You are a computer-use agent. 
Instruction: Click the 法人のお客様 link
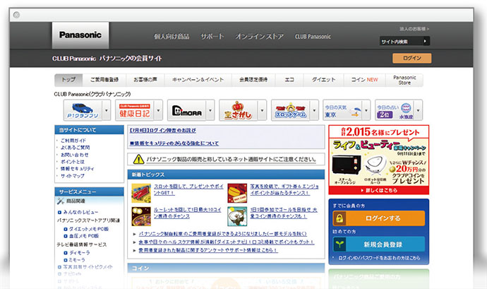414,29
